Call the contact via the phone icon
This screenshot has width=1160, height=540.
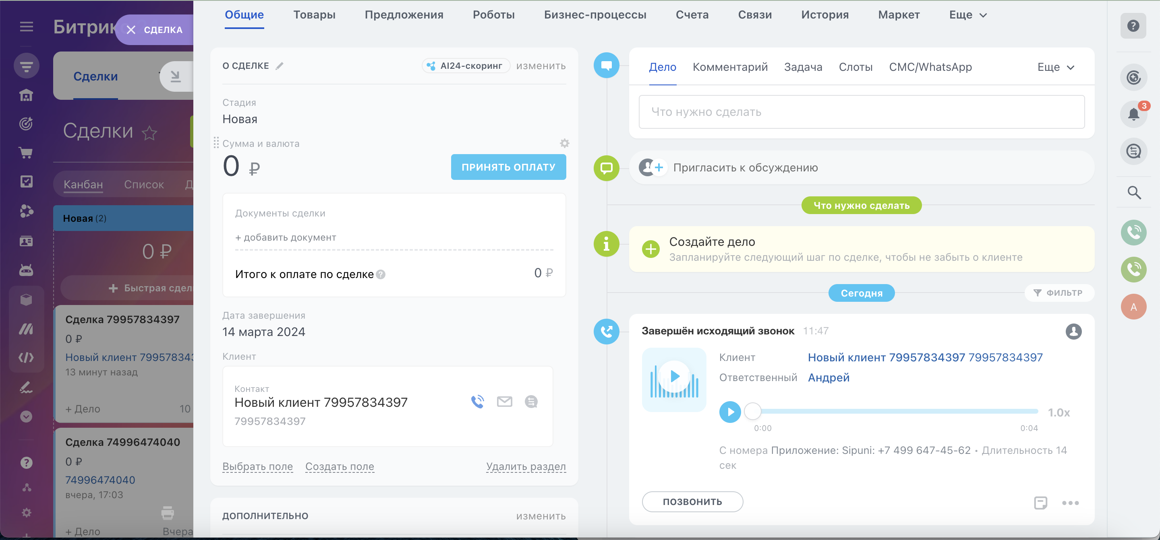[478, 402]
